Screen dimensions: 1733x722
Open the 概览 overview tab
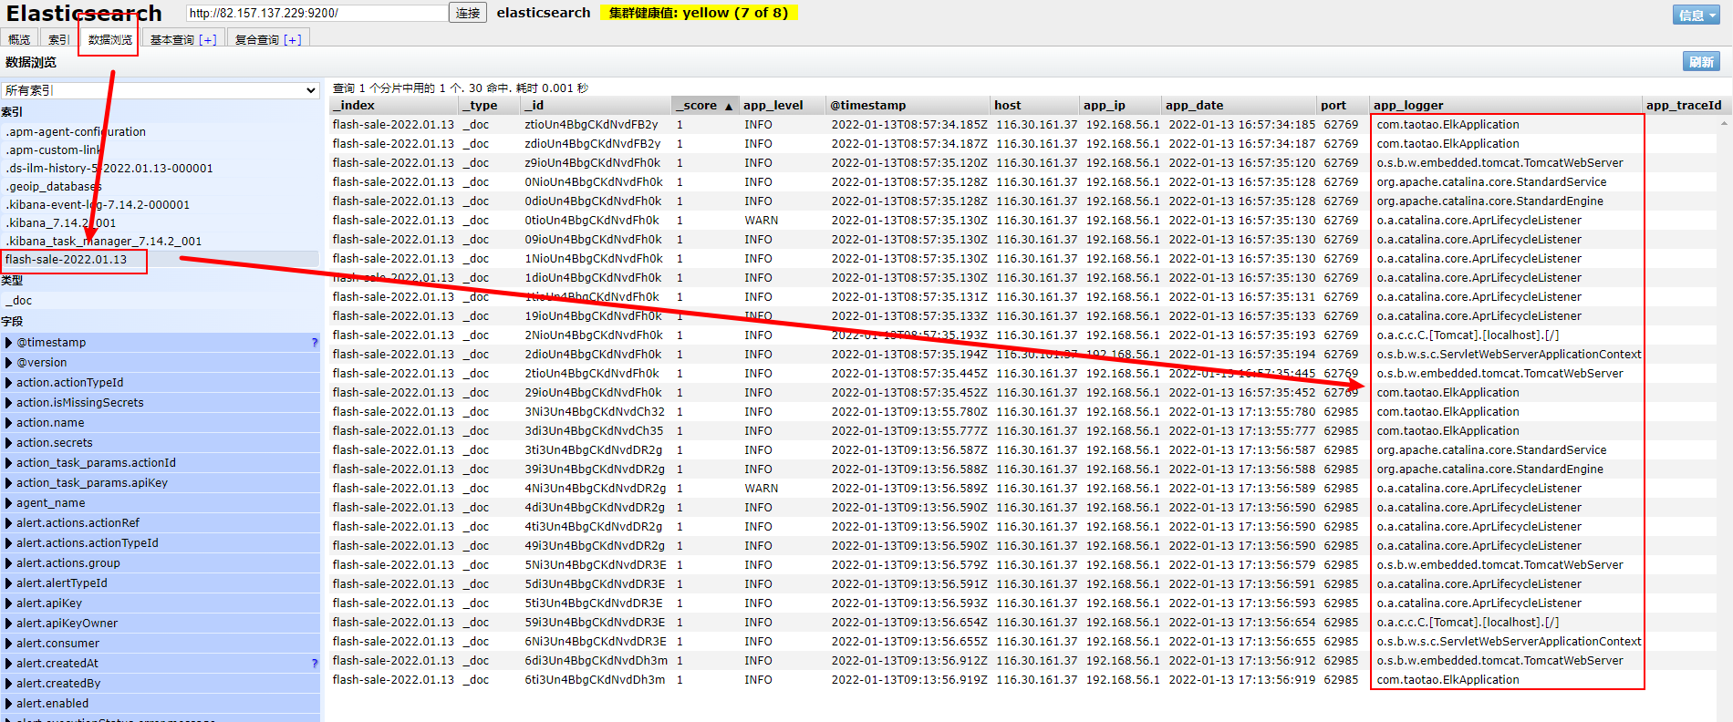point(19,39)
